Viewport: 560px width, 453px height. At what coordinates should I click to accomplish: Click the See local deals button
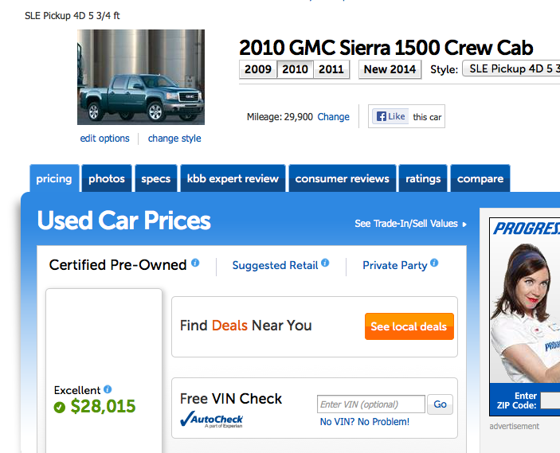(x=409, y=326)
